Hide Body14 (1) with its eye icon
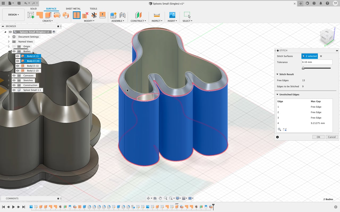 (x=18, y=56)
